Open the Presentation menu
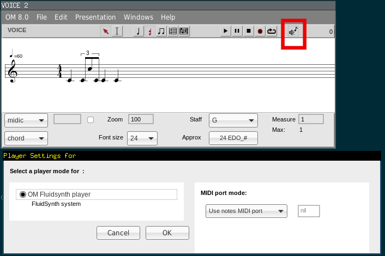The width and height of the screenshot is (385, 256). 95,17
